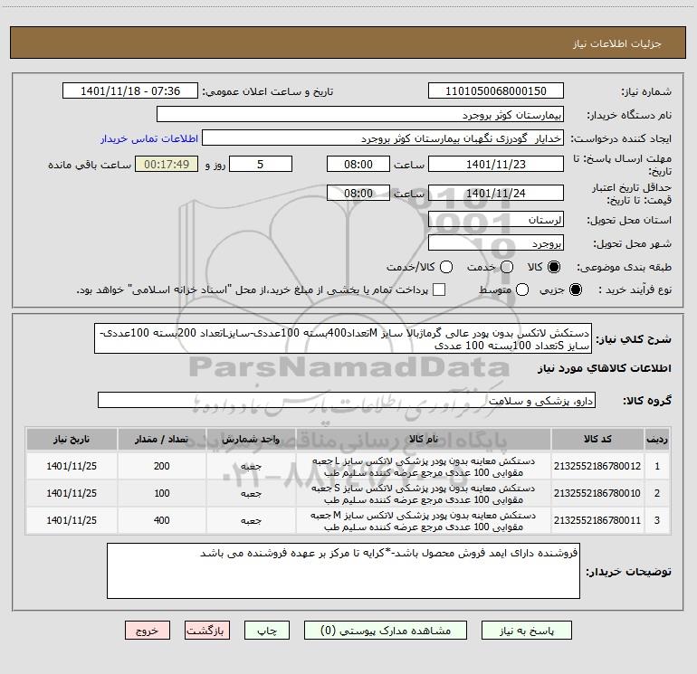Check the اسناد خزانه اسلامی payment checkbox
Screen dimensions: 697x674
[x=439, y=290]
